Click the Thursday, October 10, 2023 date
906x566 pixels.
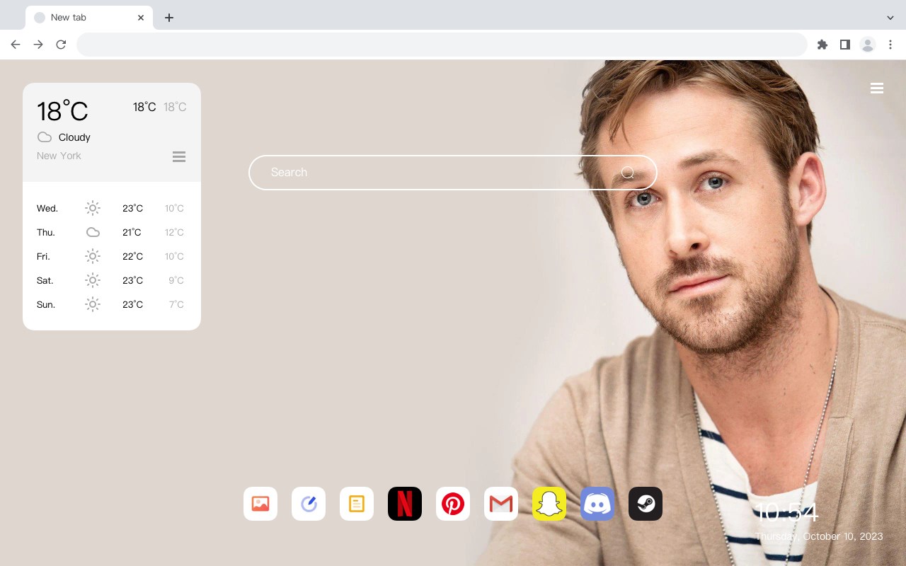(819, 536)
